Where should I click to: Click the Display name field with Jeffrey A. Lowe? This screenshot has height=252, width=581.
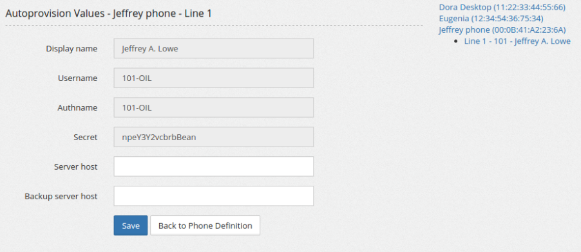213,48
